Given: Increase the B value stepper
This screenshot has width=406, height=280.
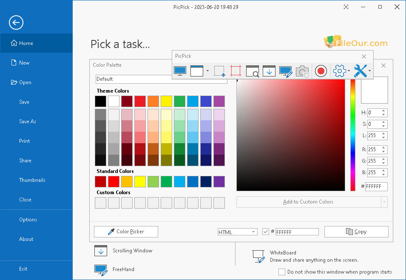Looking at the screenshot, I should click(x=383, y=170).
